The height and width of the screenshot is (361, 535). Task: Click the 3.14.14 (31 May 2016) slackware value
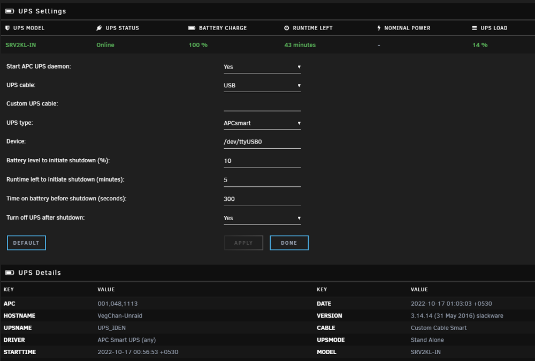(x=457, y=316)
